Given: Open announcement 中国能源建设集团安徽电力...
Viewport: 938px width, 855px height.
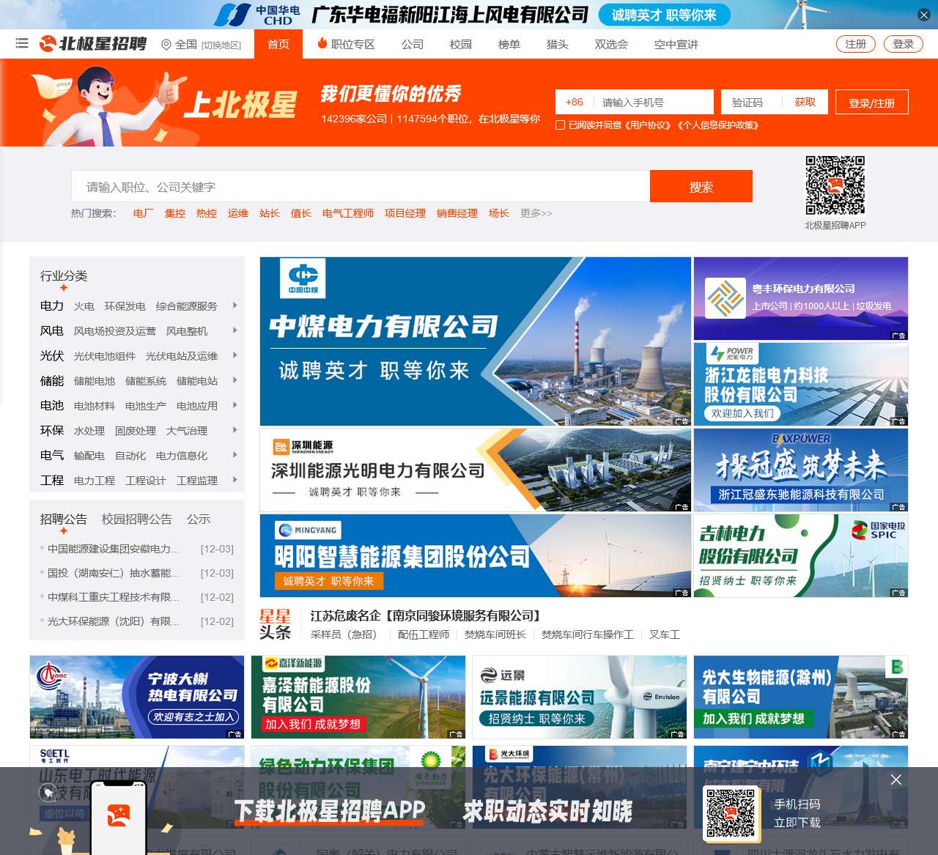Looking at the screenshot, I should [x=114, y=549].
